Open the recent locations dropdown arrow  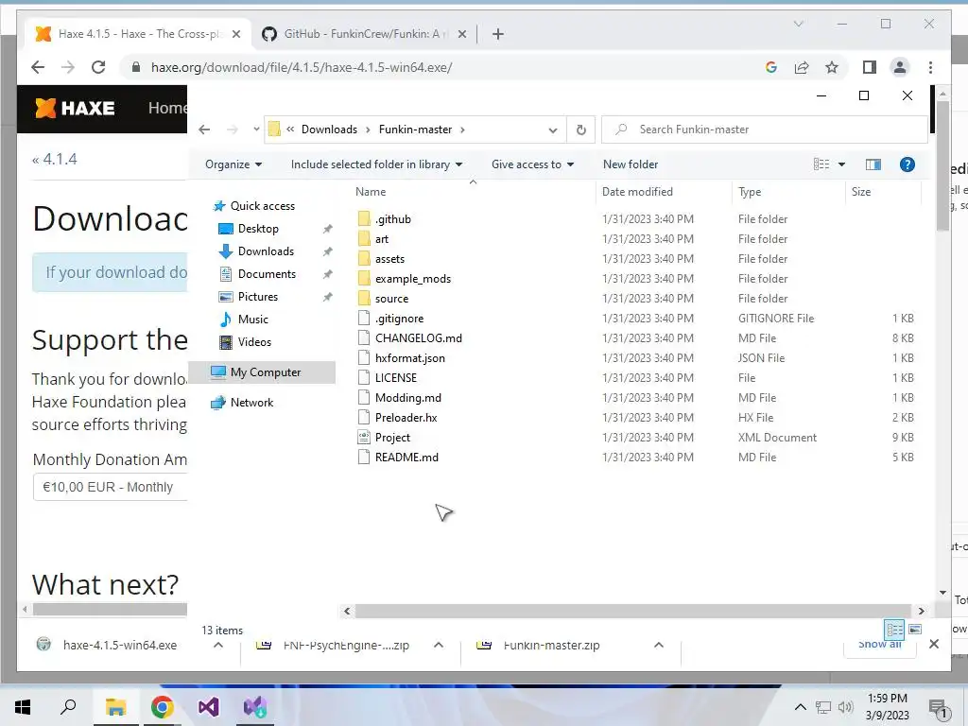256,130
